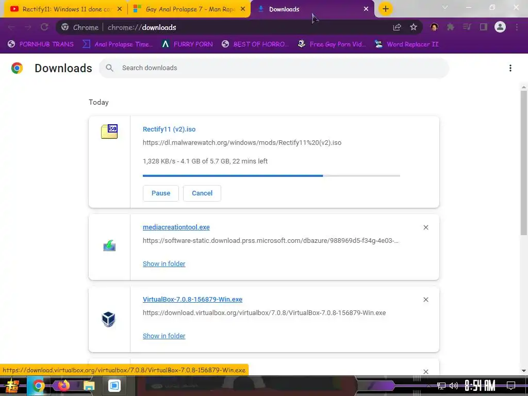The image size is (528, 396).
Task: Click the scrollbar down arrow
Action: (x=524, y=371)
